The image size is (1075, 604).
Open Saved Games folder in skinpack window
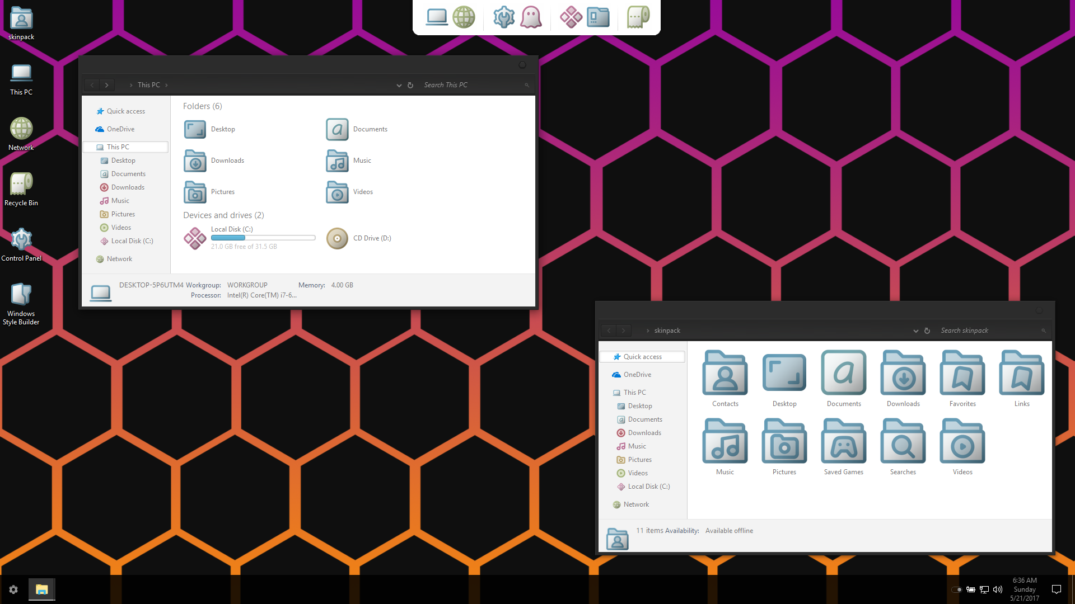843,442
